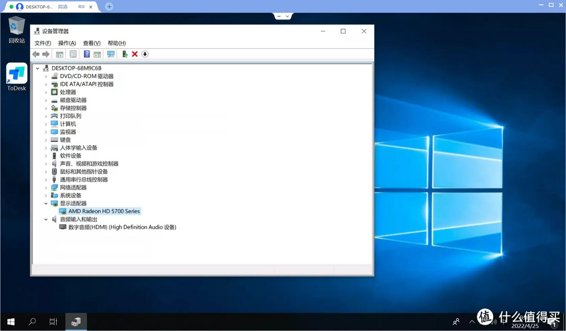Show hidden tray icons with the caret
The height and width of the screenshot is (331, 566).
point(472,322)
